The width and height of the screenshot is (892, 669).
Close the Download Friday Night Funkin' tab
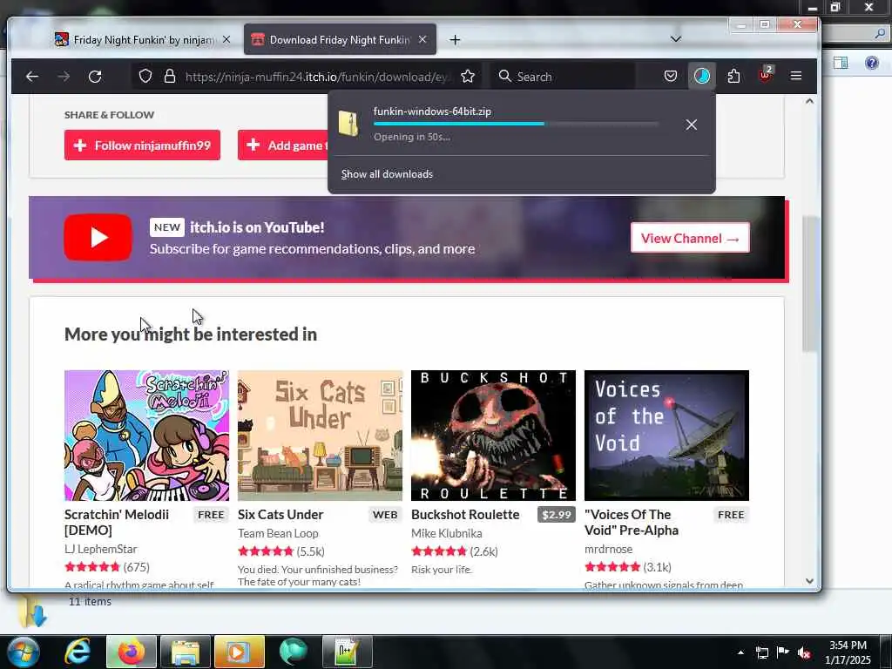point(422,39)
